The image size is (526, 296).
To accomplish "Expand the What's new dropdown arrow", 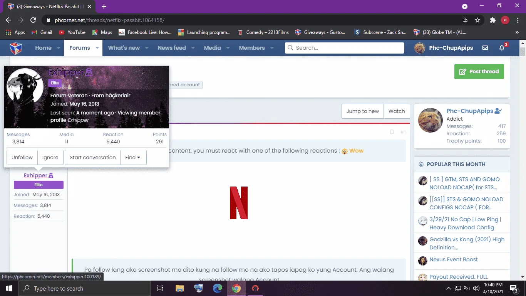I will (147, 48).
